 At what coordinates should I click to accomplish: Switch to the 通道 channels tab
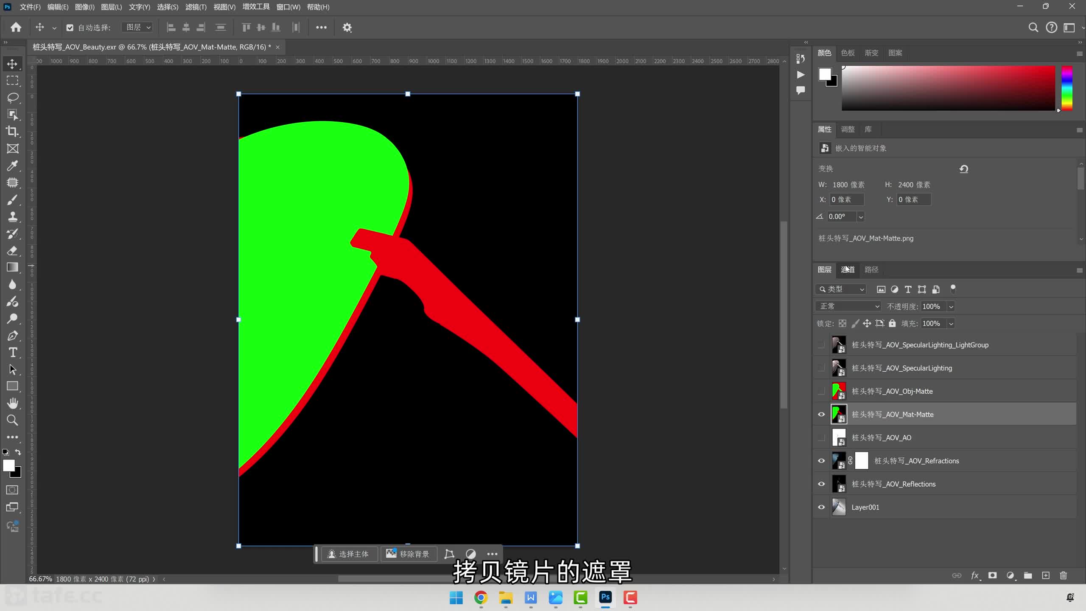click(848, 269)
